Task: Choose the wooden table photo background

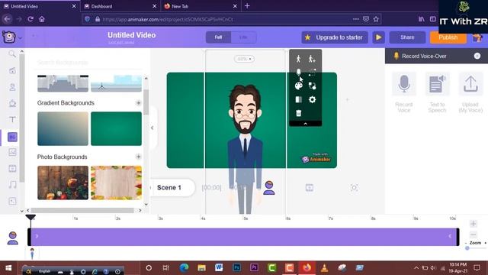Action: click(63, 183)
